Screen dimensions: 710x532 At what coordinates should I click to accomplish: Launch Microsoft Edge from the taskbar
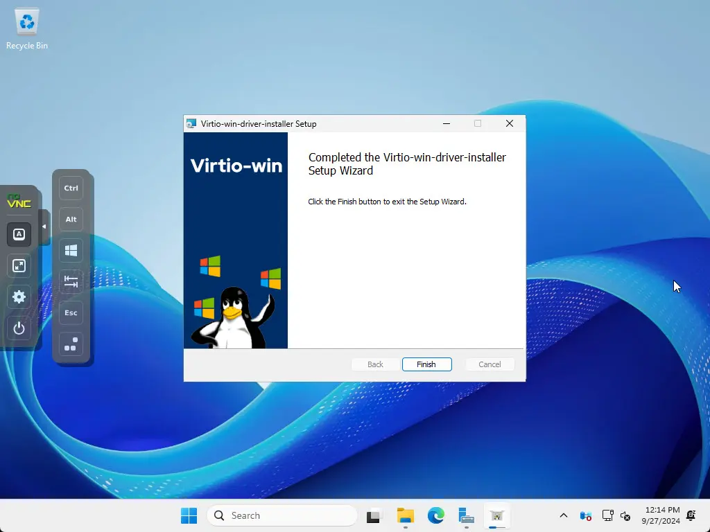click(435, 515)
